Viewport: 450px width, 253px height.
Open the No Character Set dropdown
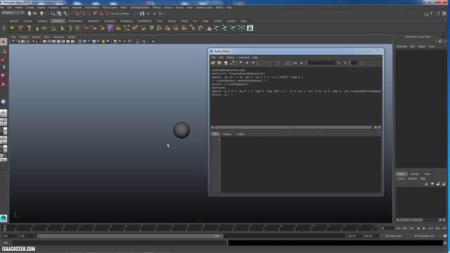[x=424, y=236]
